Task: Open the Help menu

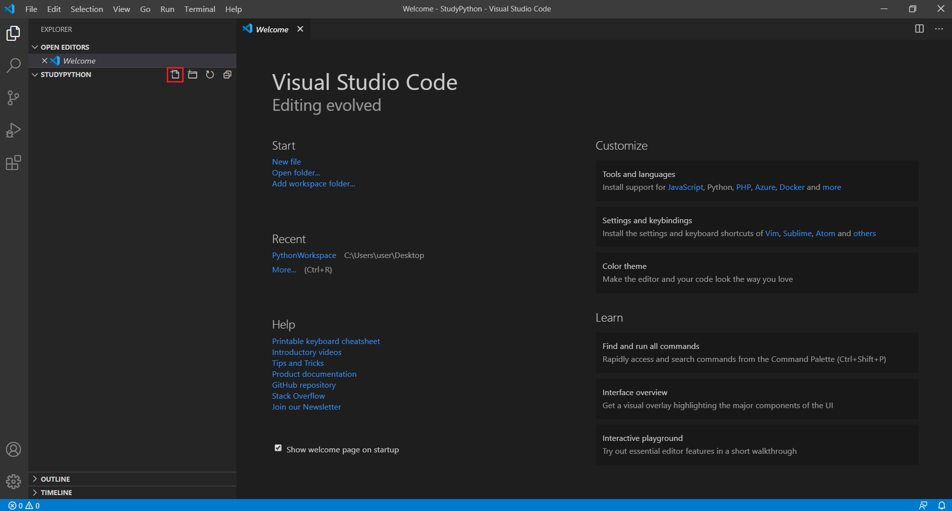Action: pyautogui.click(x=233, y=9)
